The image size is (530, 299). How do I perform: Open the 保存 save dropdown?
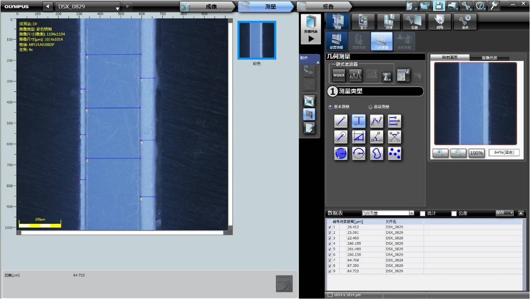tap(505, 213)
